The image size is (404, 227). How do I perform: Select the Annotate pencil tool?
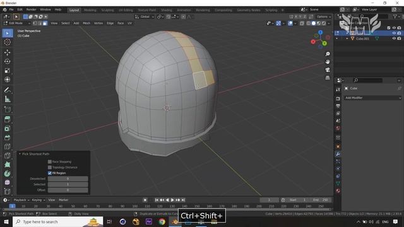(7, 90)
